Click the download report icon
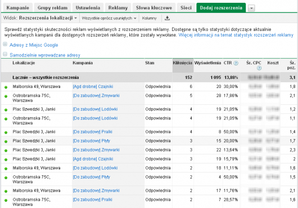 167,18
